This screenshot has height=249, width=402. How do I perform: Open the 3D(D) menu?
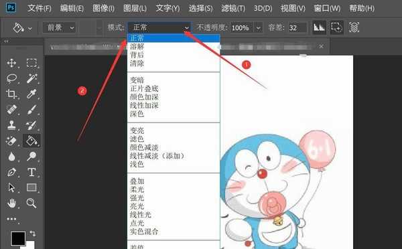click(263, 8)
